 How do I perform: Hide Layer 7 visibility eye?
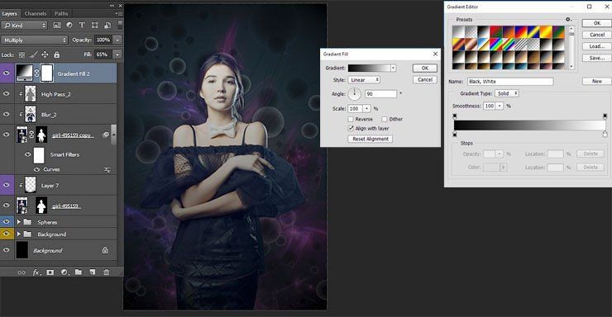(7, 185)
